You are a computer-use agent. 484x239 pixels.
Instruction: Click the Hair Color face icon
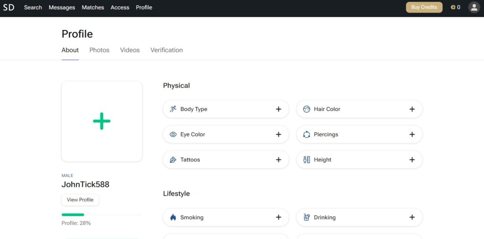[x=306, y=109]
